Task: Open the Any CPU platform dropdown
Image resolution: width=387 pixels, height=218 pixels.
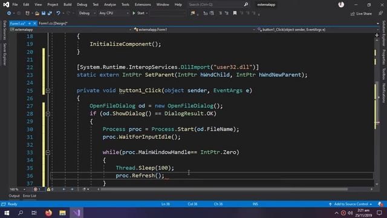Action: (x=114, y=13)
